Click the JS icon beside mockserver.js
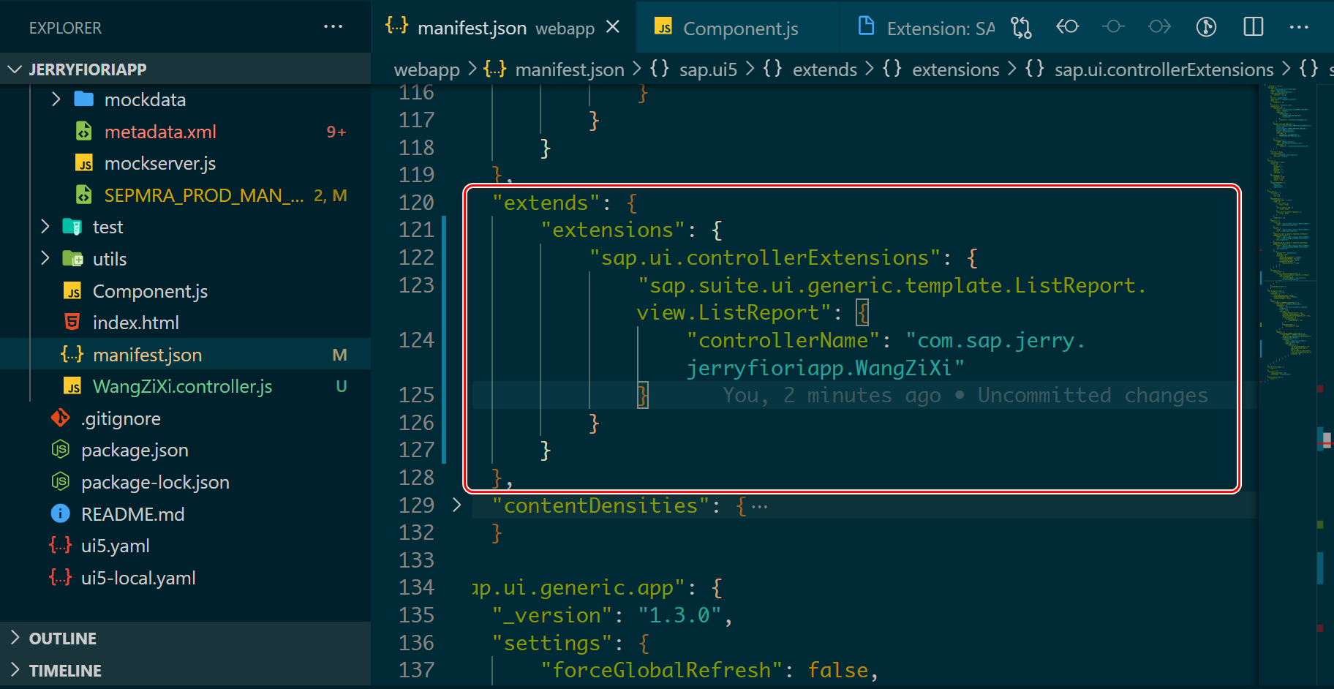Screen dimensions: 1334x689 pyautogui.click(x=84, y=163)
